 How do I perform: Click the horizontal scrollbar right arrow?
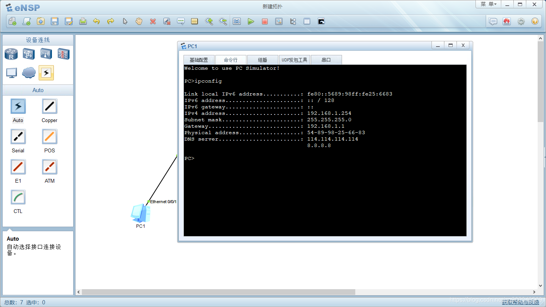click(534, 292)
